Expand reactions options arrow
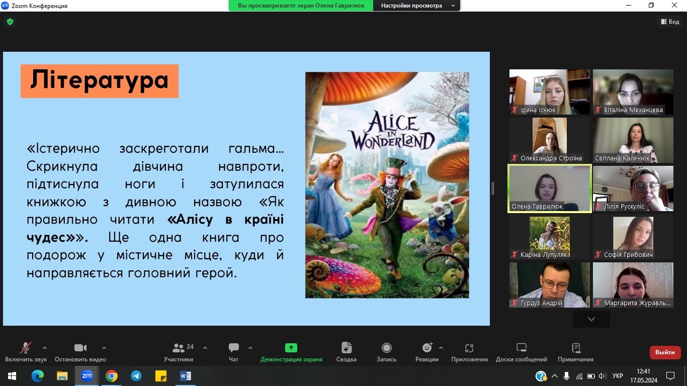 [441, 348]
